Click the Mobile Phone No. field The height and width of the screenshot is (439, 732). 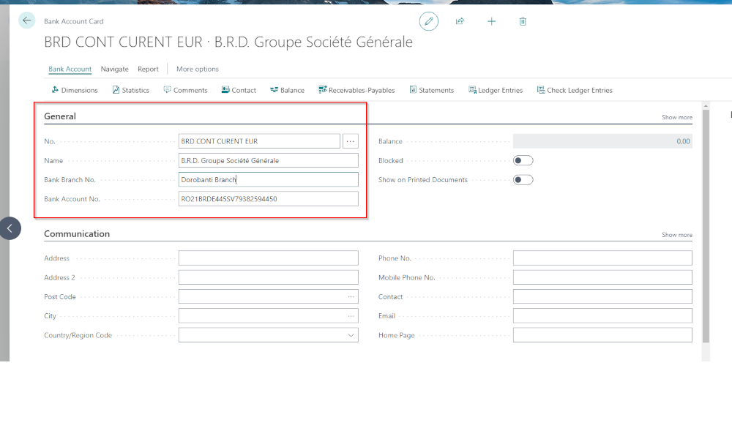tap(602, 277)
